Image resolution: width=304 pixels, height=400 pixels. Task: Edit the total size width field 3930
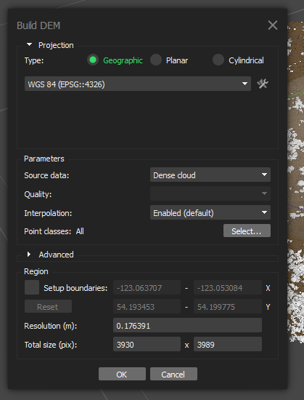pos(147,344)
